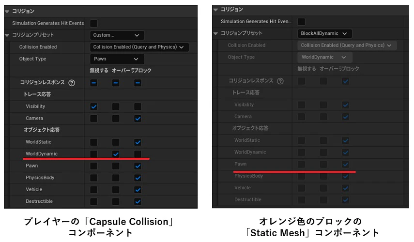The image size is (414, 242).
Task: Collapse the コリジョン section in left panel
Action: pos(7,11)
